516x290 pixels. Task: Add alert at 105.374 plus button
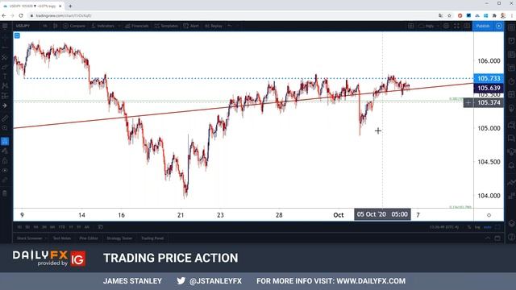pos(468,103)
